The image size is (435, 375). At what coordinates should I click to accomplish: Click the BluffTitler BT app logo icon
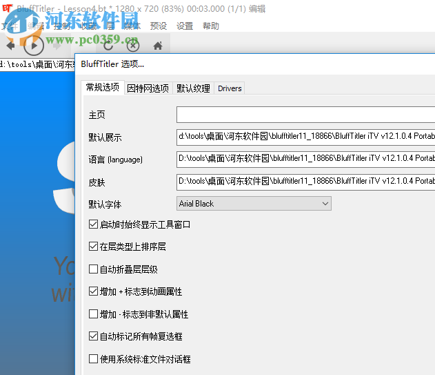coord(8,8)
